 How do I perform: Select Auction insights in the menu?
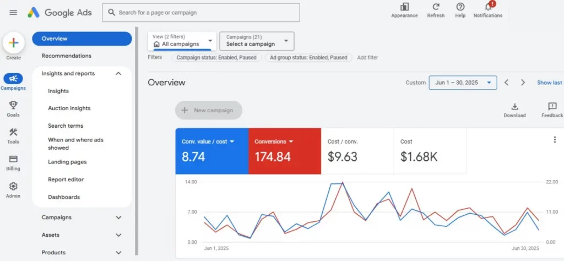click(69, 108)
